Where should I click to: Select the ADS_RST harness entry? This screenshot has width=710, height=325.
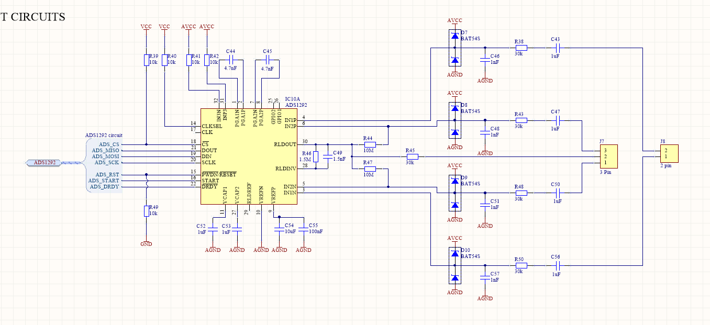(108, 175)
